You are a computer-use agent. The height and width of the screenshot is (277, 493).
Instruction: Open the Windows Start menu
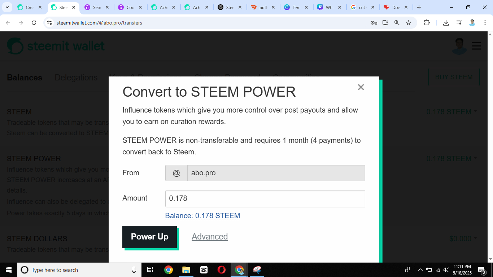9,270
